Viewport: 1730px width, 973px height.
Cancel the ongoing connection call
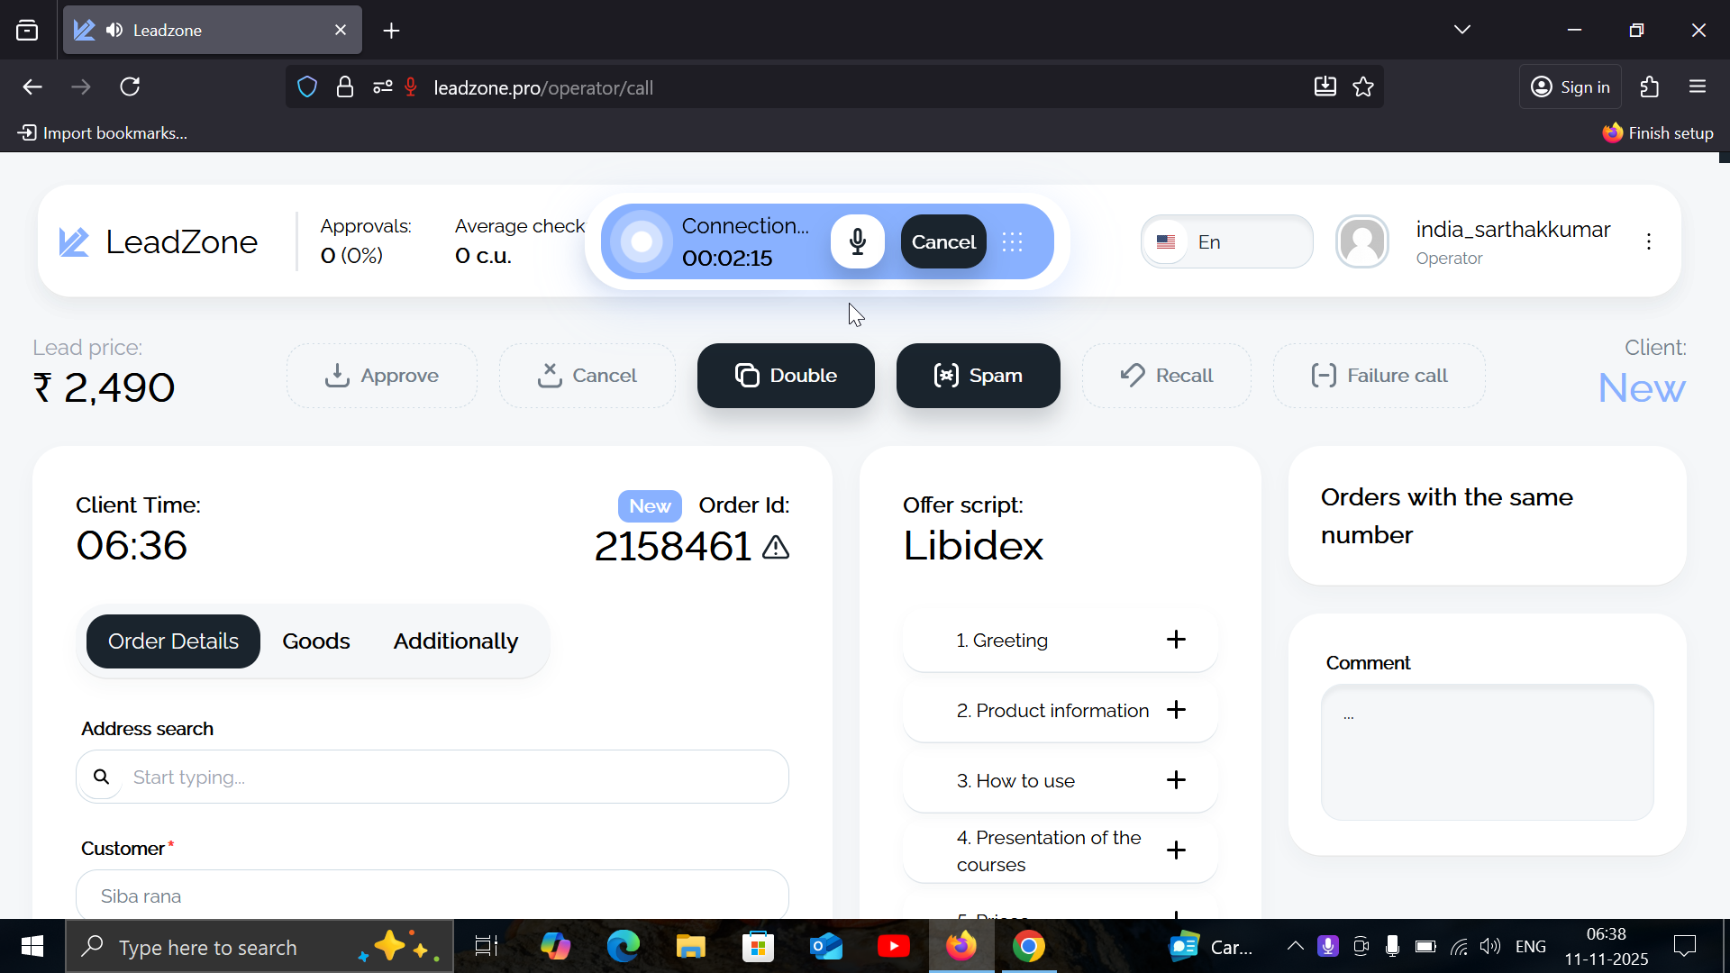click(x=943, y=241)
